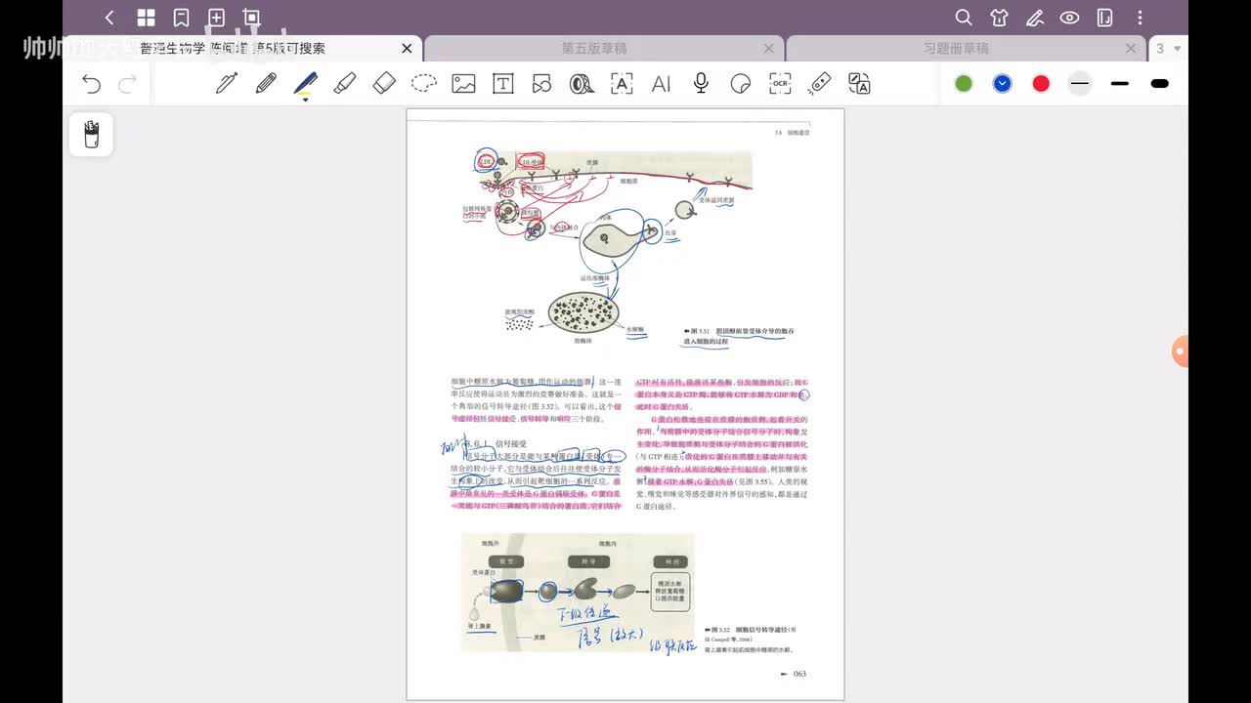Pick the red pen color

[x=1041, y=84]
